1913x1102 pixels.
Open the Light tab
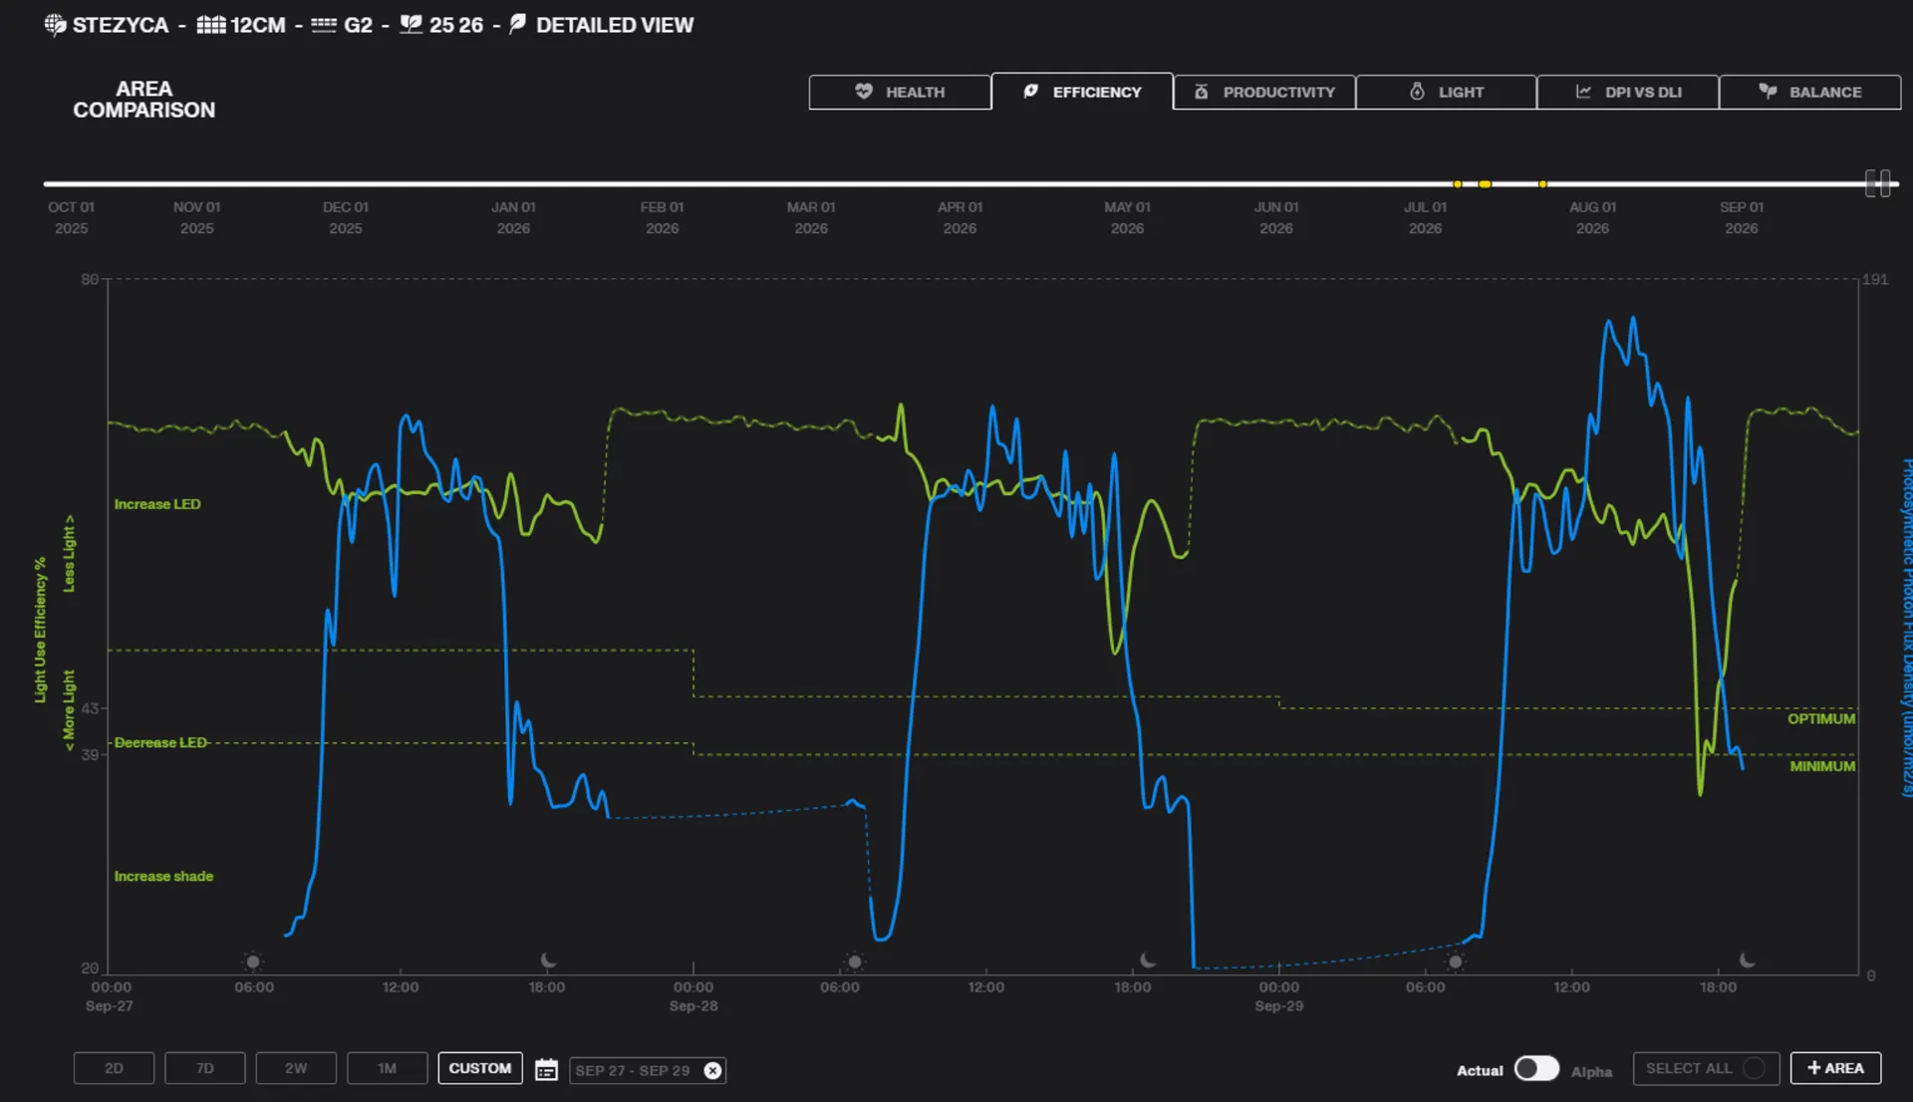click(1446, 92)
